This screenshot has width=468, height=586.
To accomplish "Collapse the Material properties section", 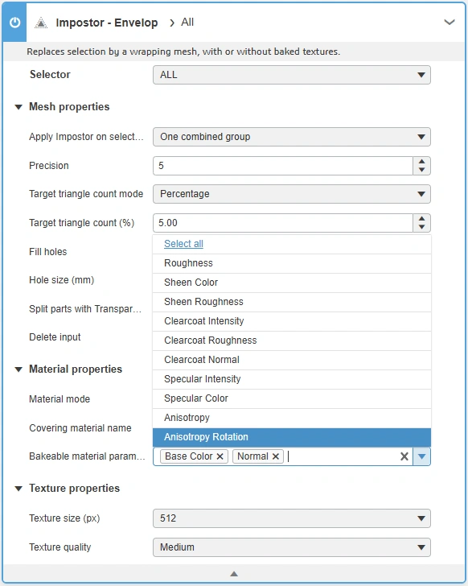I will pos(18,369).
